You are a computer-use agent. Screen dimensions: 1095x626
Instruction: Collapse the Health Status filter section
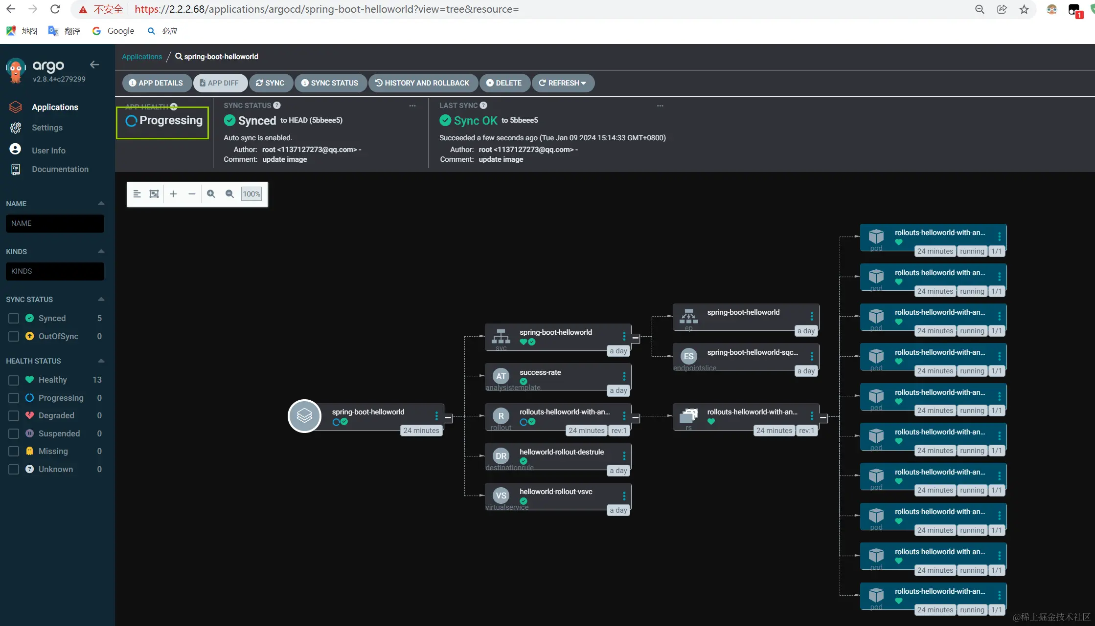point(101,361)
